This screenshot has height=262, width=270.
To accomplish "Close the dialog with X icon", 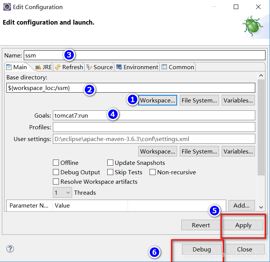I will [x=258, y=7].
